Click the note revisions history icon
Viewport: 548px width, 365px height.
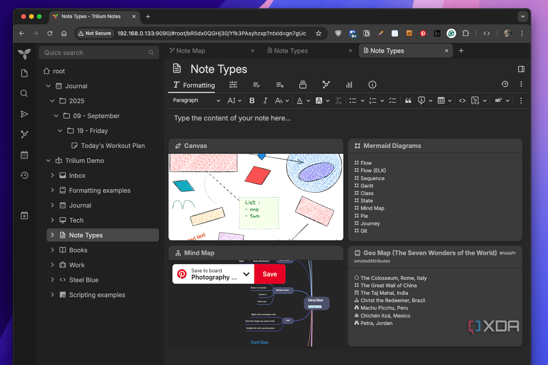pyautogui.click(x=505, y=84)
